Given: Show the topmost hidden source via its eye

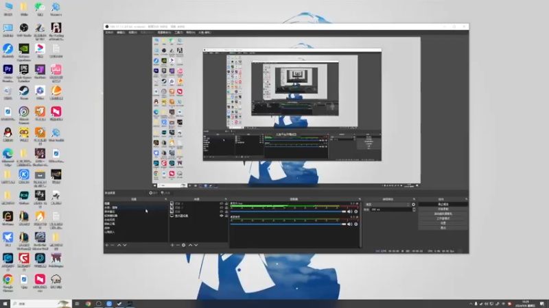Looking at the screenshot, I should click(221, 203).
